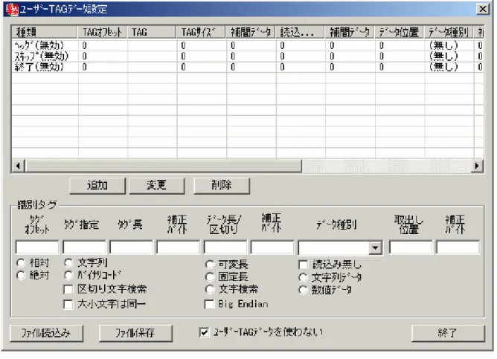Viewport: 497px width, 359px height.
Task: Open the データ種別 dropdown list
Action: coord(375,248)
